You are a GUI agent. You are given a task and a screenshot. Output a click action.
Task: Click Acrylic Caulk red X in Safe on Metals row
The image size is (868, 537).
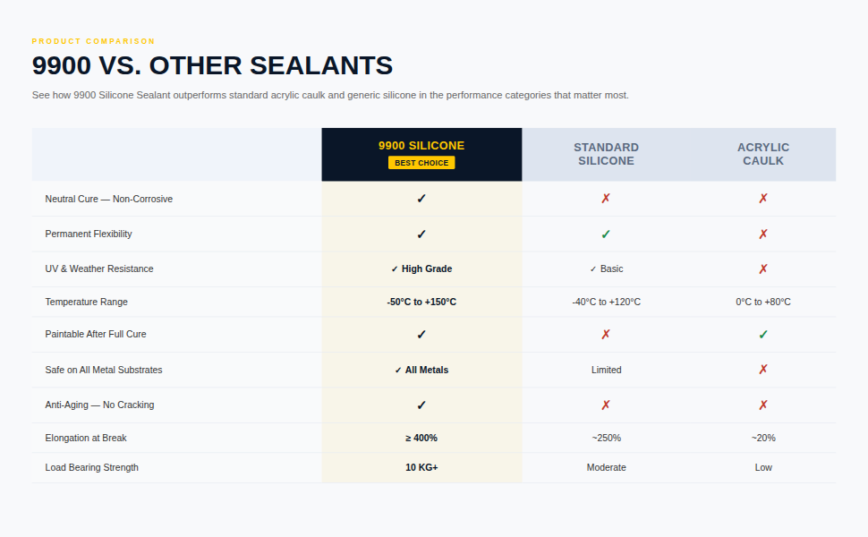coord(762,370)
